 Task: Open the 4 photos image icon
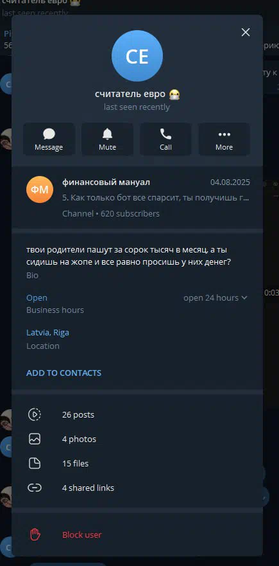35,439
